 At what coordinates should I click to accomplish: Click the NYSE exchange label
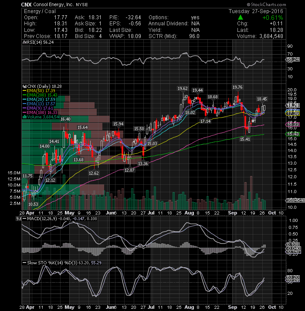click(81, 4)
